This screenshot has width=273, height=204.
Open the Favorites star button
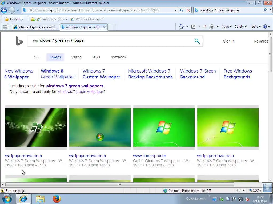click(14, 19)
